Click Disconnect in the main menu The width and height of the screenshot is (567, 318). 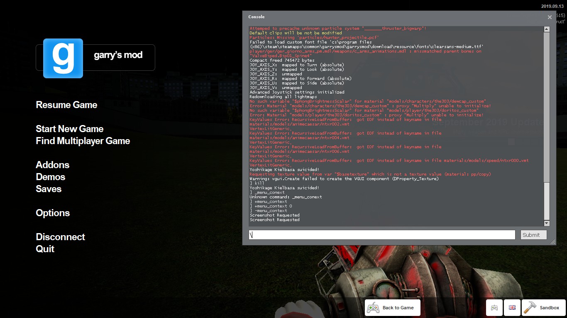click(x=61, y=237)
